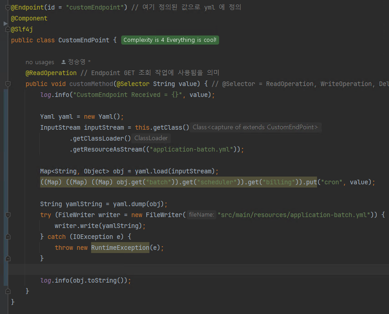Click the "public class" keywords
The image size is (389, 314).
point(33,40)
